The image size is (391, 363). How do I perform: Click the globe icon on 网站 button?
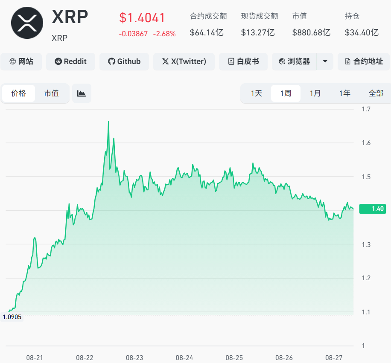(12, 61)
